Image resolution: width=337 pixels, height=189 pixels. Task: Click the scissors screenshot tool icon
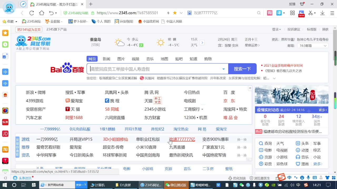[311, 13]
